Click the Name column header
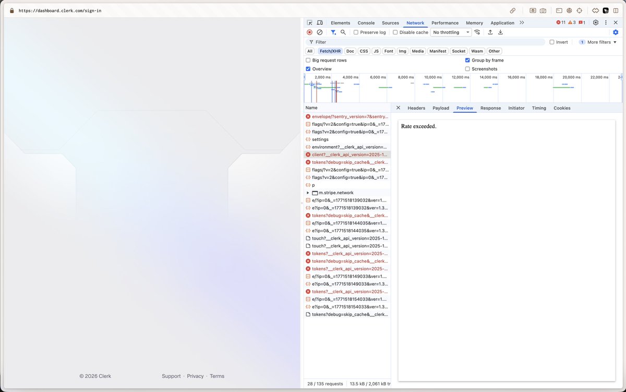 (347, 108)
